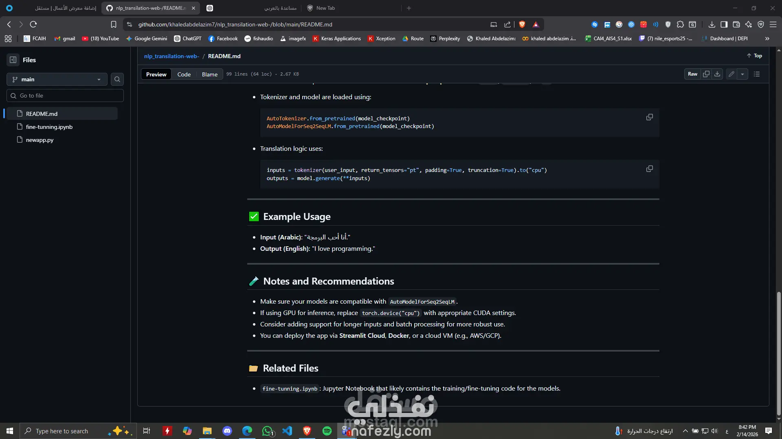Switch to the Blame view tab
This screenshot has width=782, height=439.
click(209, 74)
